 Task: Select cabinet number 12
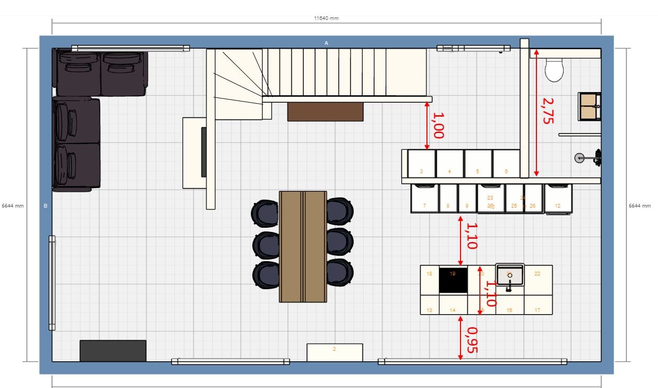coord(558,199)
